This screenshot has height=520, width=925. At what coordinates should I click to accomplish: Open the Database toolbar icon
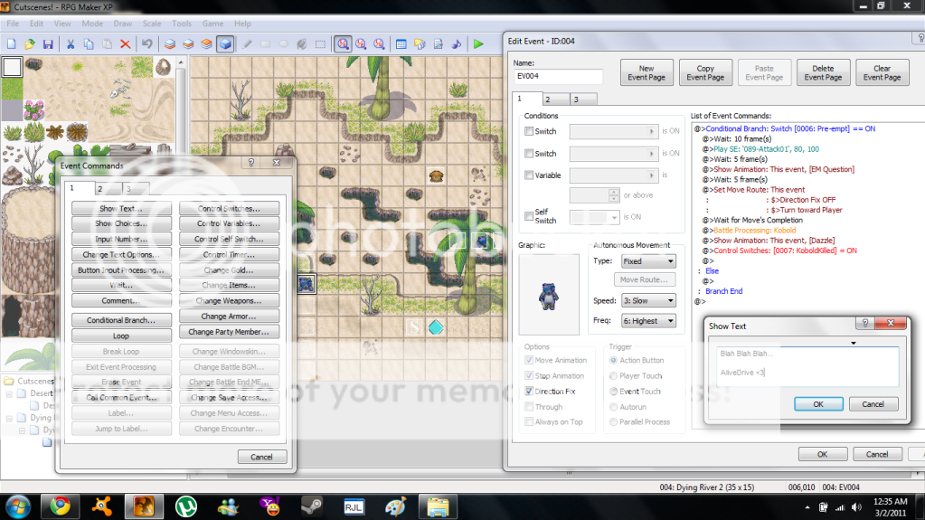(x=401, y=43)
